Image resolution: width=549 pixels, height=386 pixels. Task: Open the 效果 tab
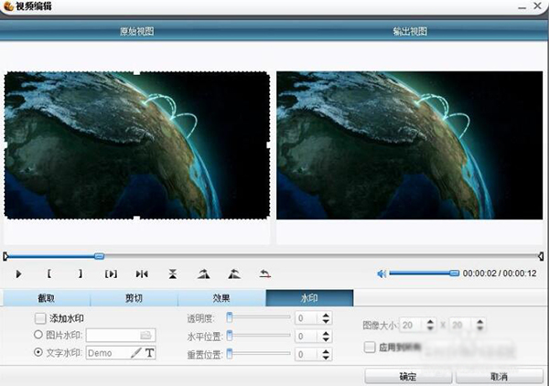click(x=221, y=298)
